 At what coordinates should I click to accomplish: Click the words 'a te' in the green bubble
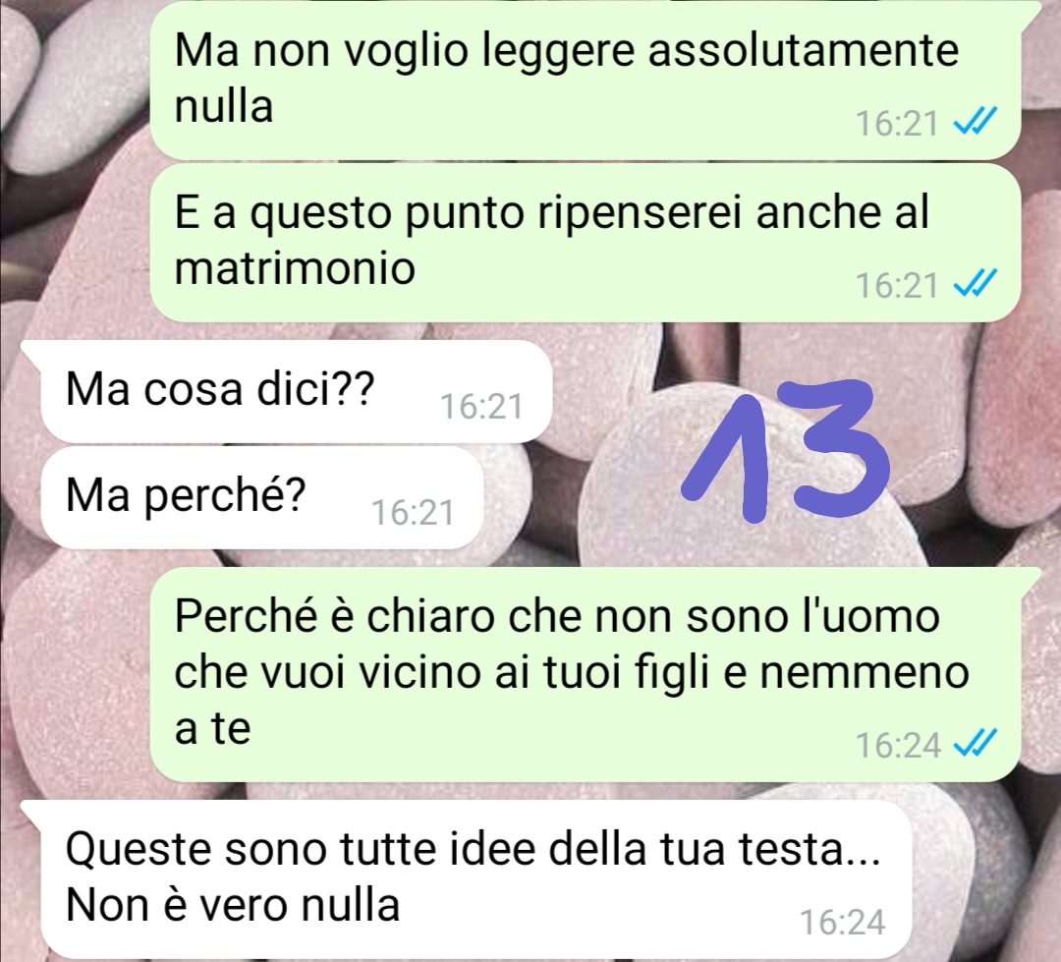coord(212,728)
